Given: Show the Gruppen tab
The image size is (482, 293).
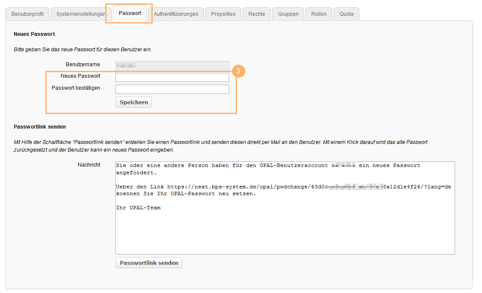Looking at the screenshot, I should [x=288, y=14].
